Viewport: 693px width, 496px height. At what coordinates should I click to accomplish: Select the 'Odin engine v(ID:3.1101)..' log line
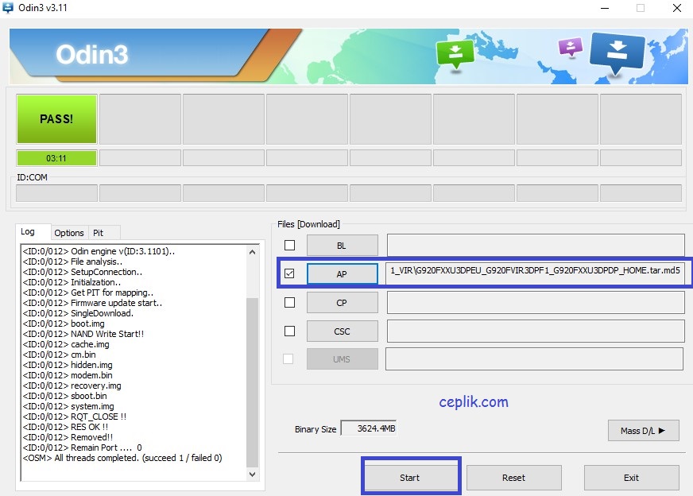(x=99, y=251)
